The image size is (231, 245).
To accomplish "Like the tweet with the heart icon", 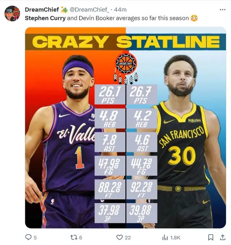I will 119,237.
